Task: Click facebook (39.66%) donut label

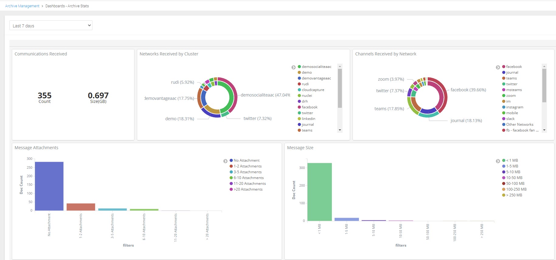Action: [x=468, y=90]
